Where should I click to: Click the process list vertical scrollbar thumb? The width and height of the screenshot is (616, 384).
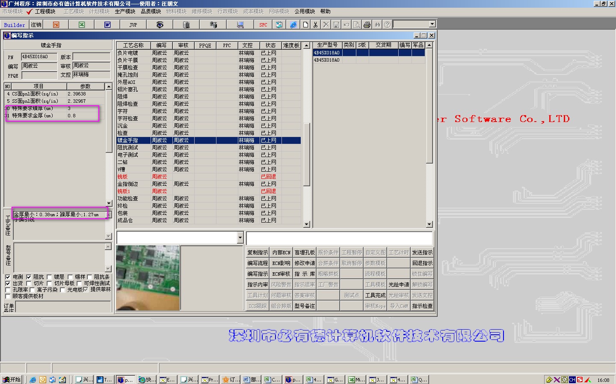306,154
